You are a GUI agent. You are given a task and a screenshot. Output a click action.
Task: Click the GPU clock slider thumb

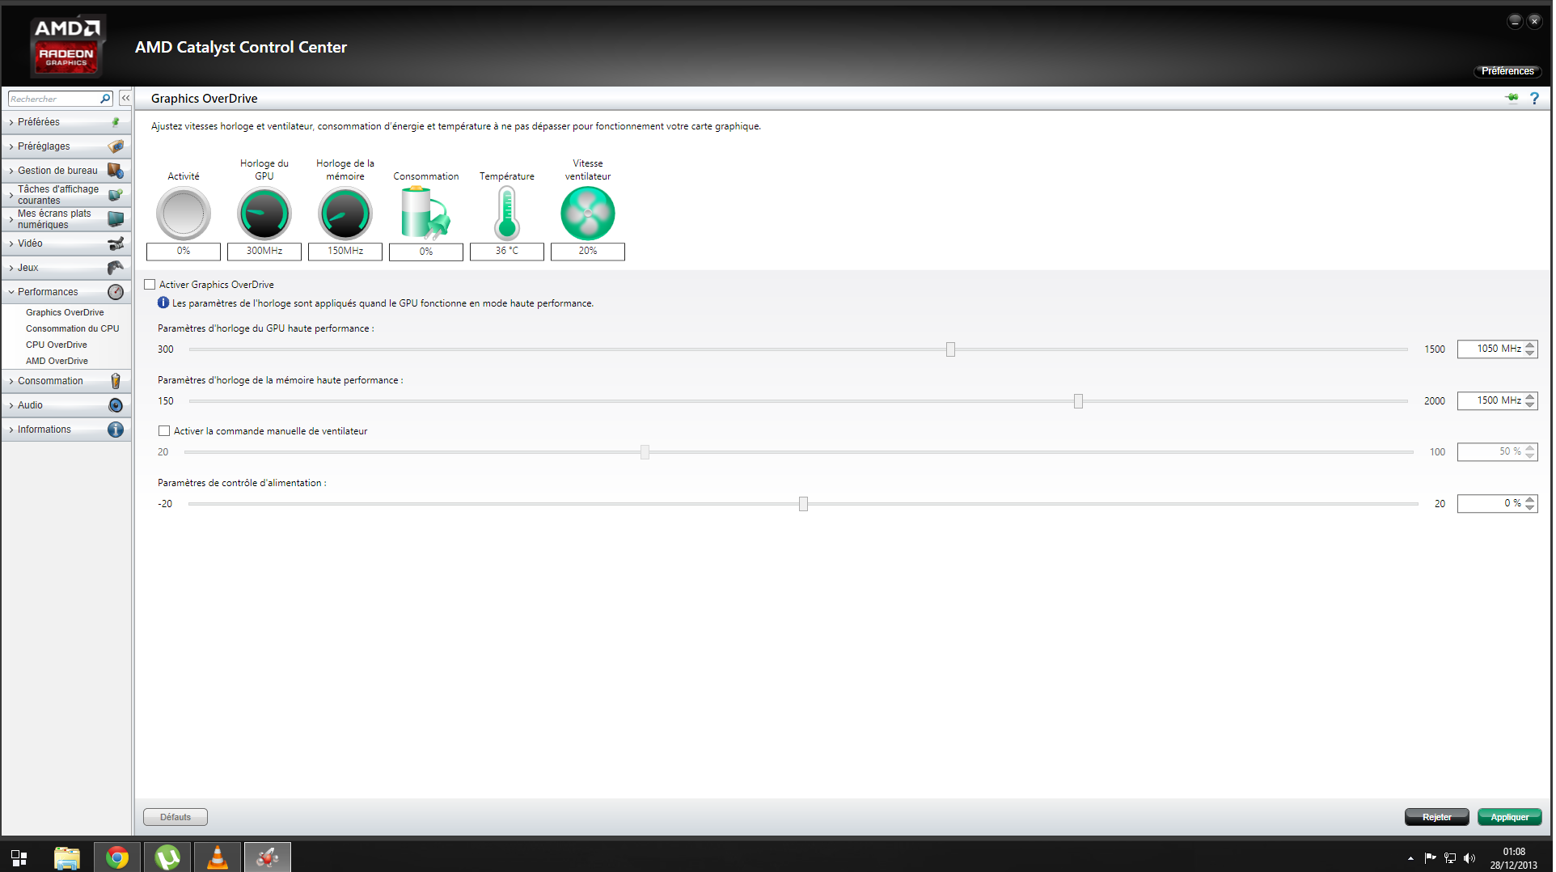click(x=950, y=349)
